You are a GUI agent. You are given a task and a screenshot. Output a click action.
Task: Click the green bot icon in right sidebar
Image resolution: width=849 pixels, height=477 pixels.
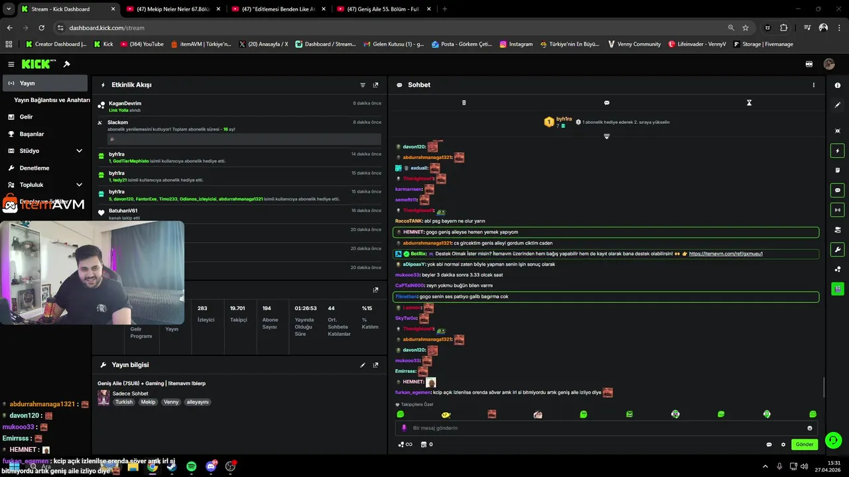click(x=838, y=289)
